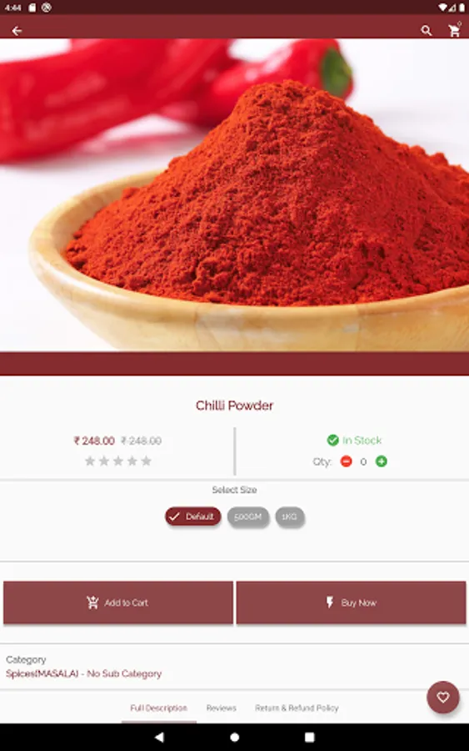The height and width of the screenshot is (751, 469).
Task: Click the Add to Cart button
Action: [x=118, y=602]
